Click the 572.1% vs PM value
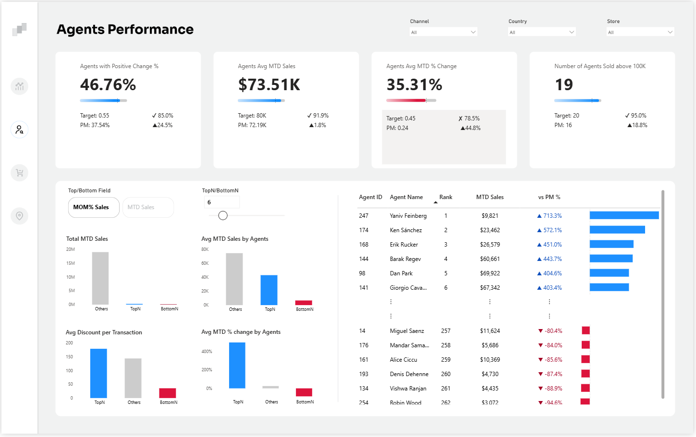 pos(552,230)
